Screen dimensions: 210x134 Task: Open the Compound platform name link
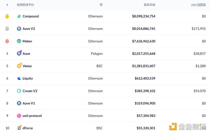click(30, 16)
